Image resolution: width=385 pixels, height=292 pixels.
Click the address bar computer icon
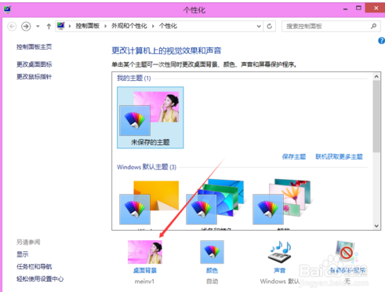[x=61, y=26]
